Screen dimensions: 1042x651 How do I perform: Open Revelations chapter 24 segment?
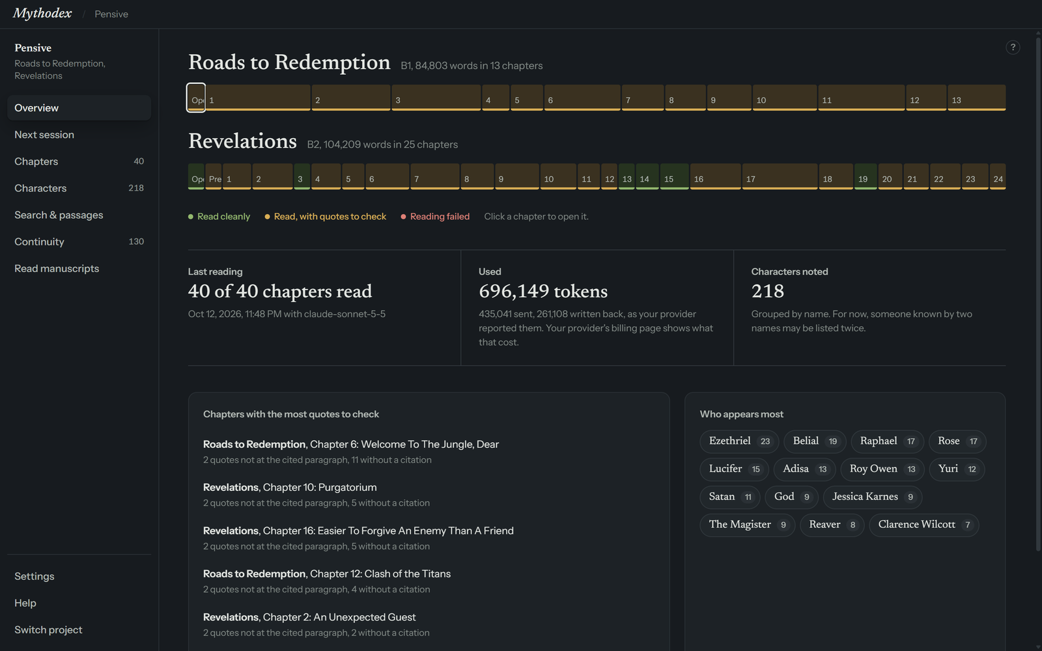point(998,176)
